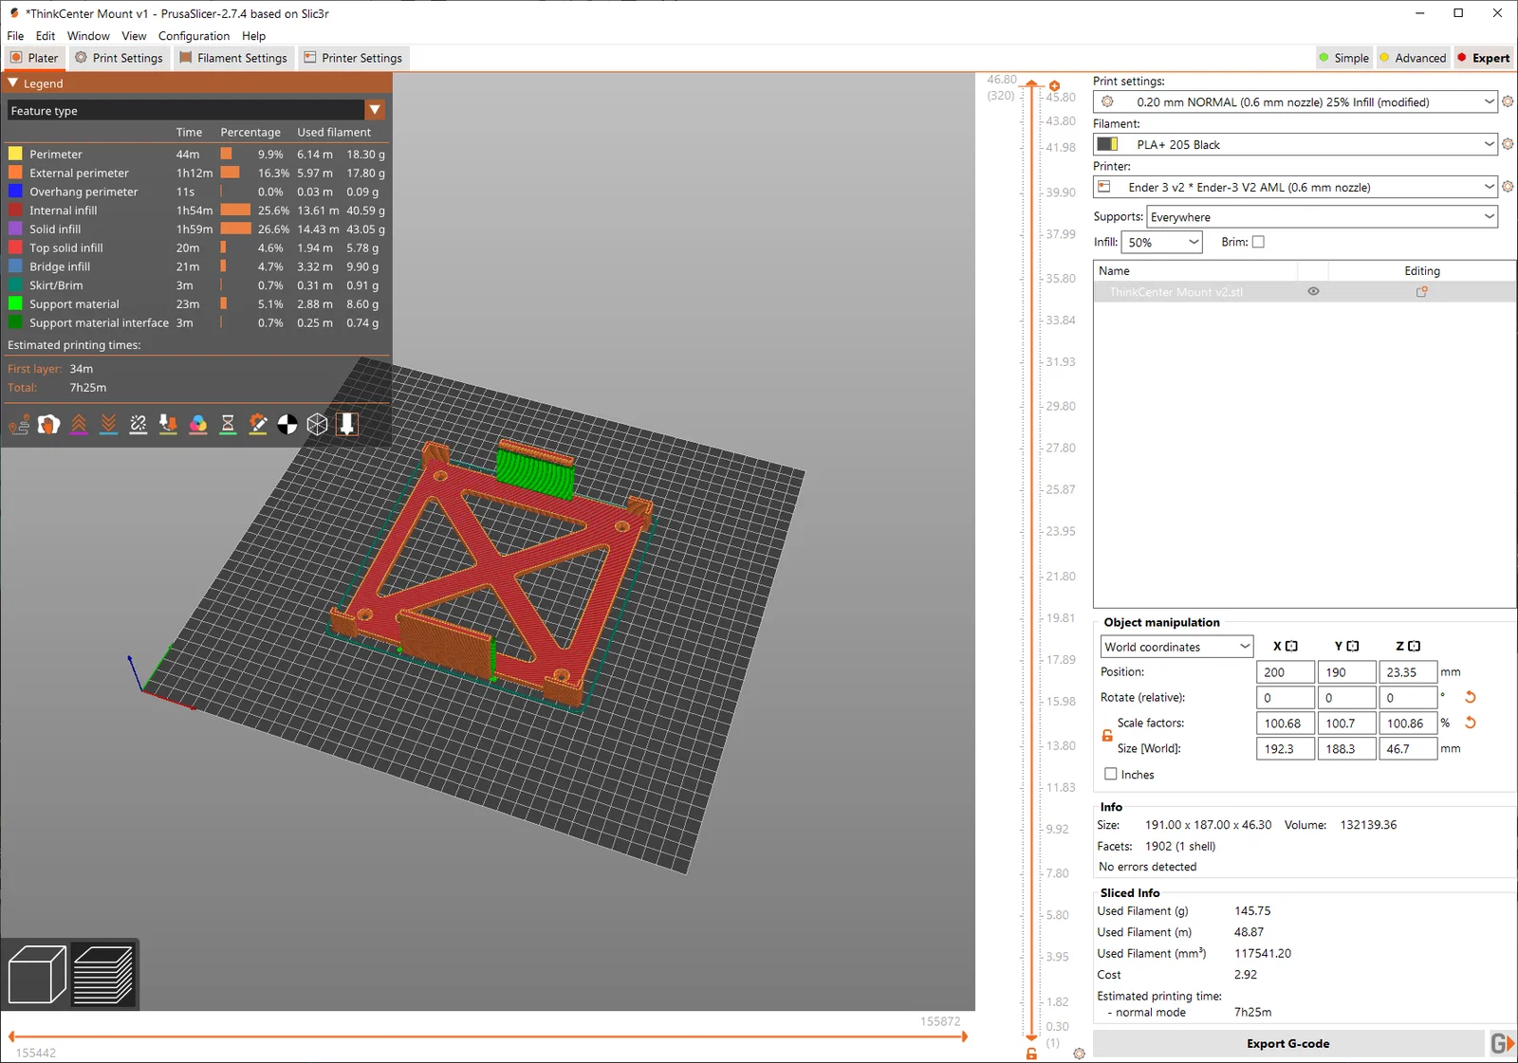
Task: Switch to sliced layers preview view
Action: coord(103,974)
